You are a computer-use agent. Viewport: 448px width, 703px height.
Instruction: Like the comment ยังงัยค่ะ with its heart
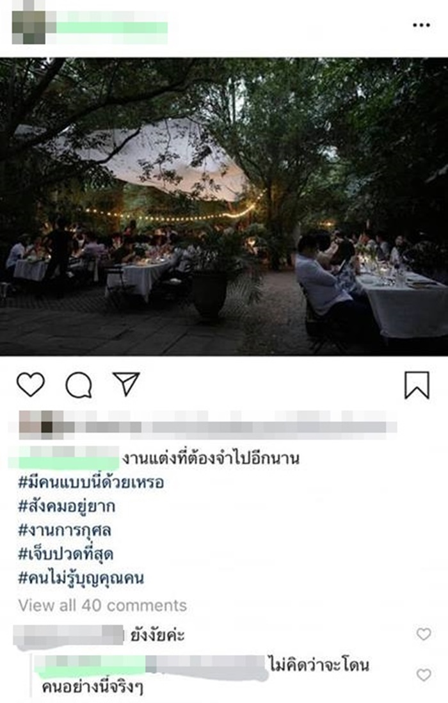pos(424,634)
